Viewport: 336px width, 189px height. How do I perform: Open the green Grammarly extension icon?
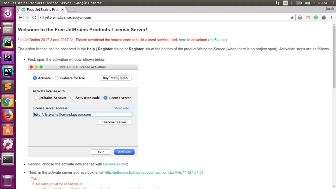tap(316, 17)
